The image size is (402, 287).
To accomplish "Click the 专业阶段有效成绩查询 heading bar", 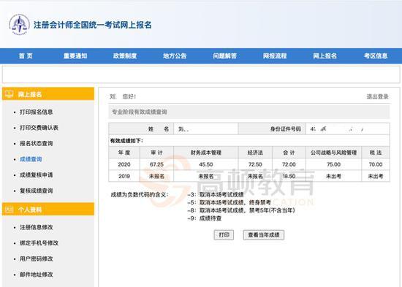I will tap(249, 112).
